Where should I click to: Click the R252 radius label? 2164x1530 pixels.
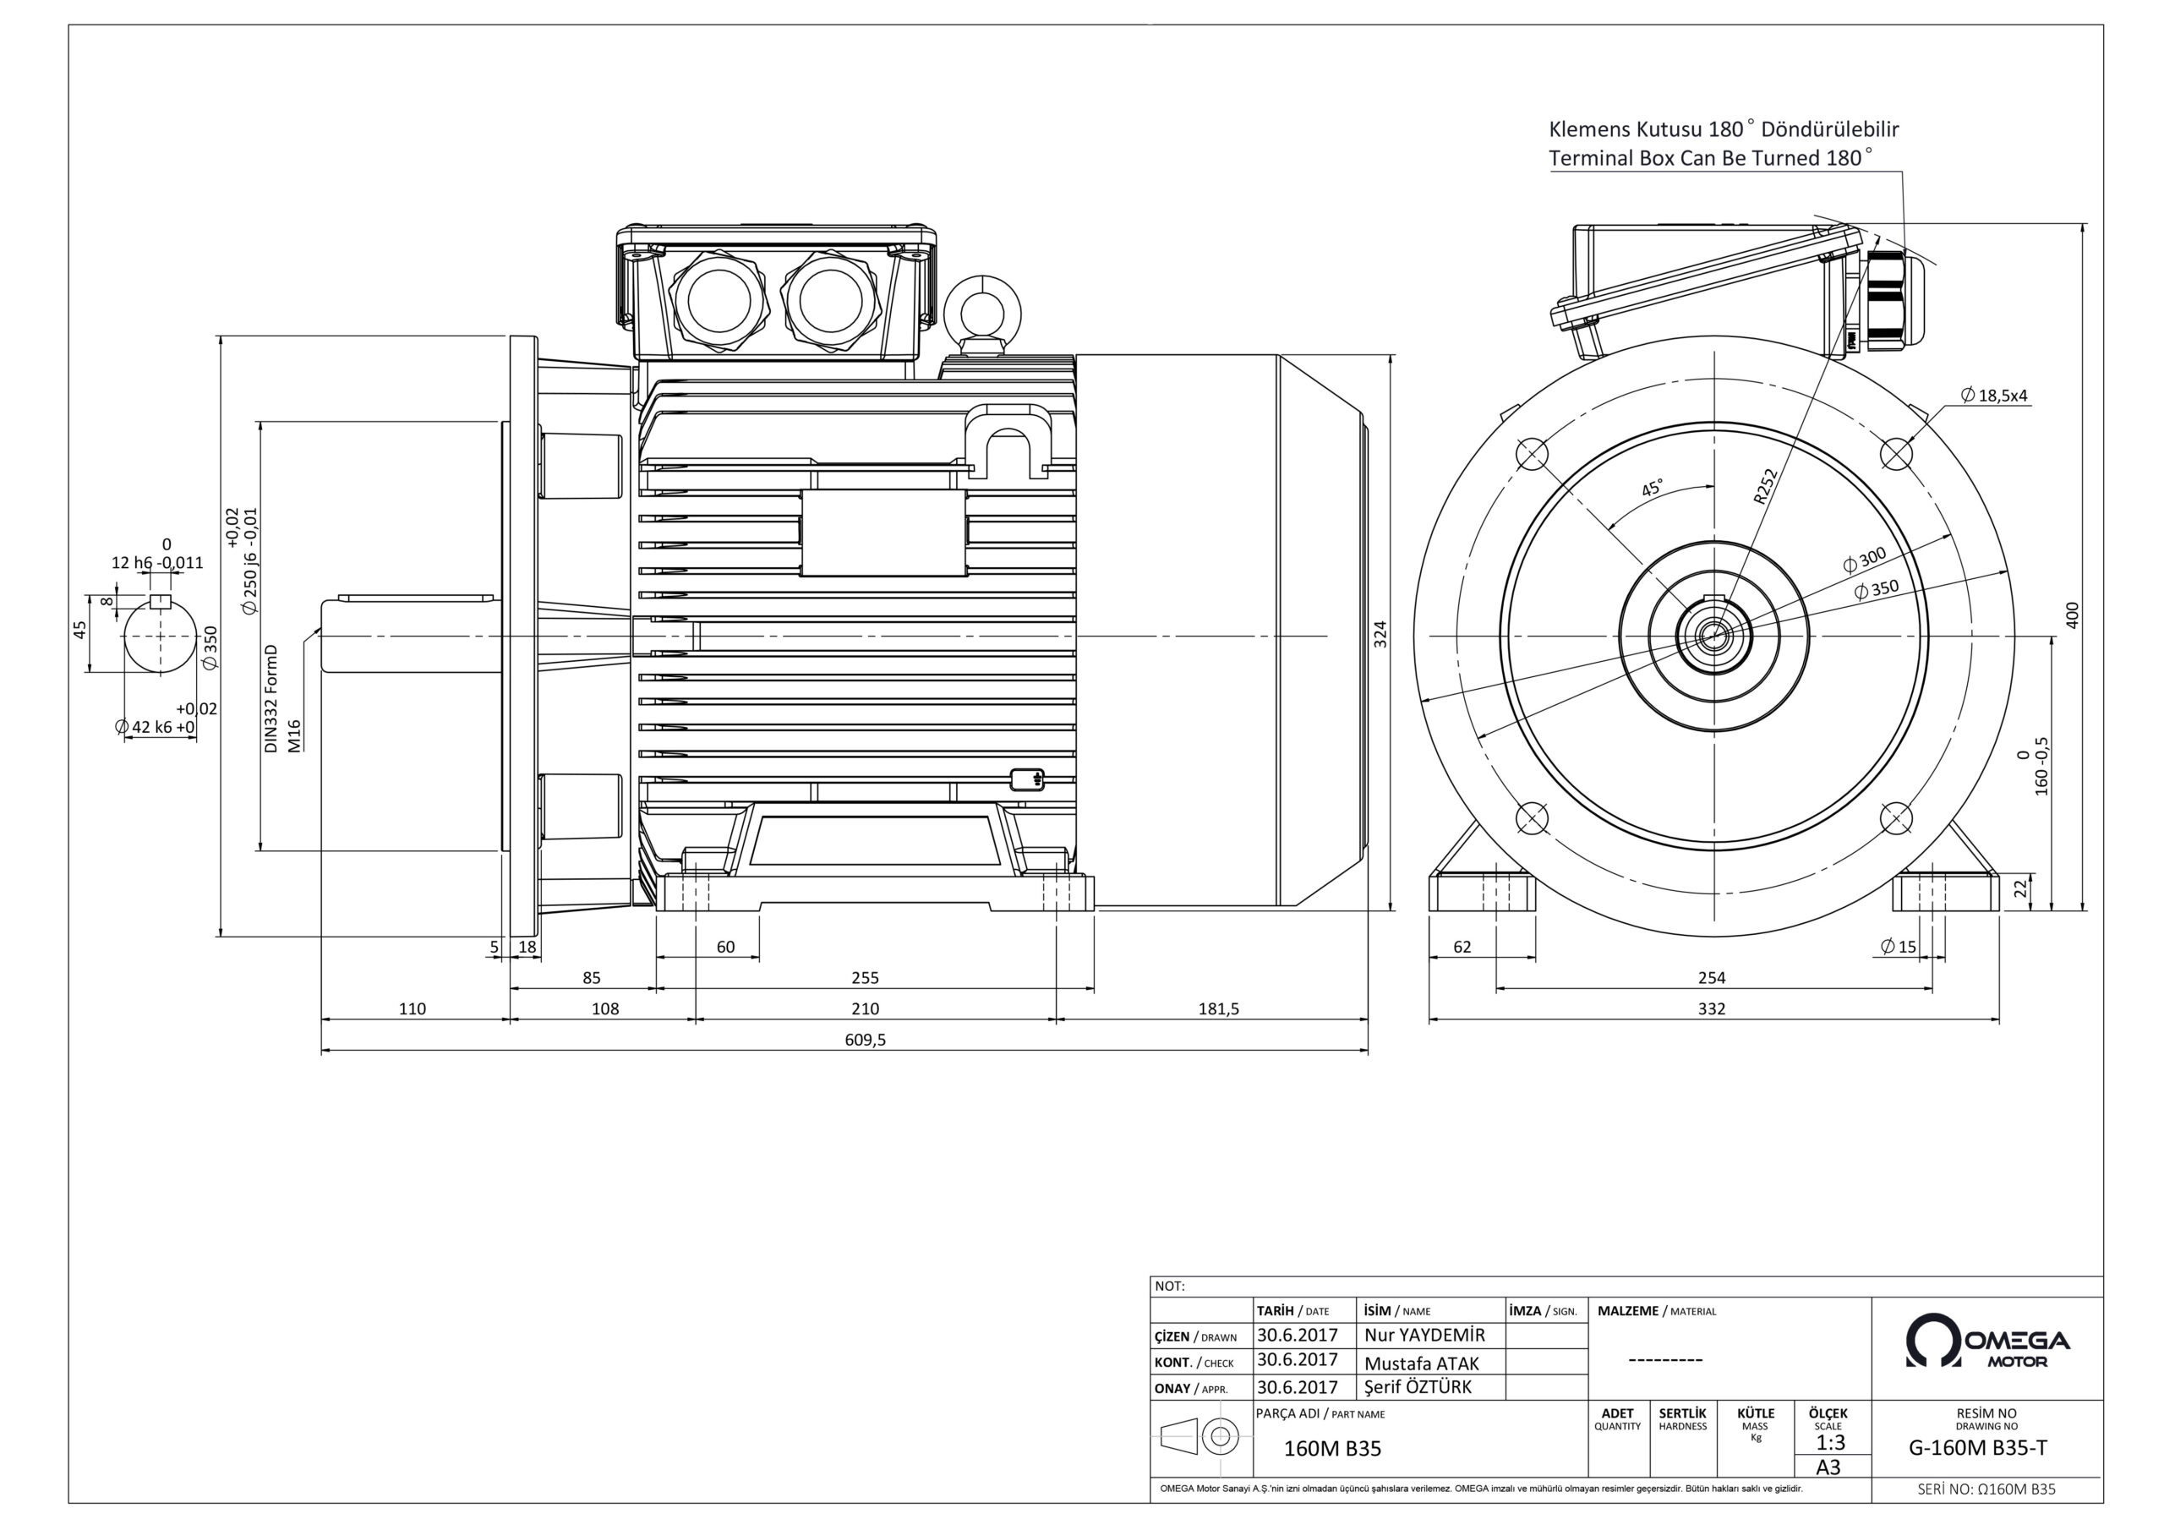click(1764, 488)
